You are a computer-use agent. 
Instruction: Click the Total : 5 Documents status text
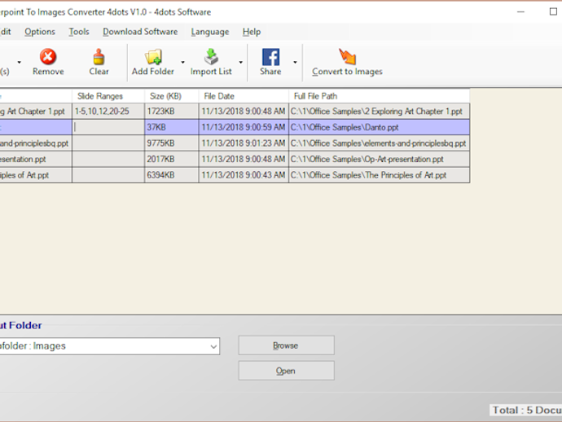click(x=526, y=410)
